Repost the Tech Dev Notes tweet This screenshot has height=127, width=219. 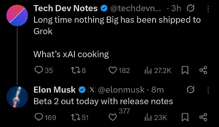tap(75, 70)
